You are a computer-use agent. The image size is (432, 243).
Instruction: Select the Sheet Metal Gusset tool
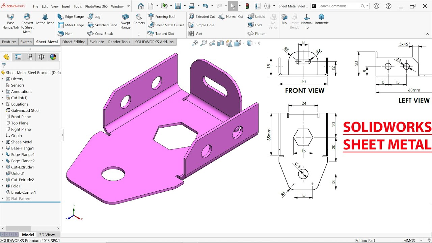[x=166, y=25]
